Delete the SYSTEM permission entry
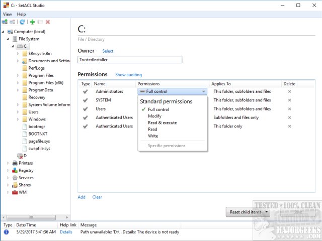The image size is (322, 241). [x=290, y=100]
